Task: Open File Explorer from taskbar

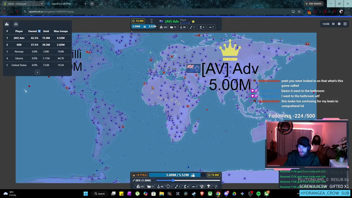Action: point(162,194)
